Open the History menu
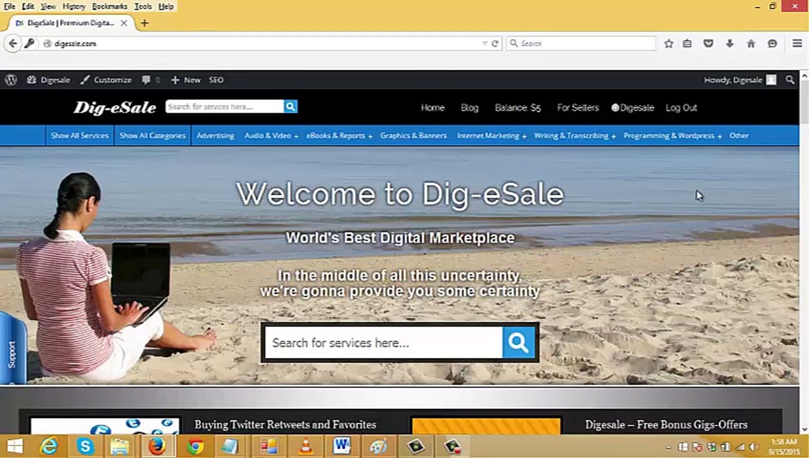Viewport: 809px width, 458px height. [74, 6]
